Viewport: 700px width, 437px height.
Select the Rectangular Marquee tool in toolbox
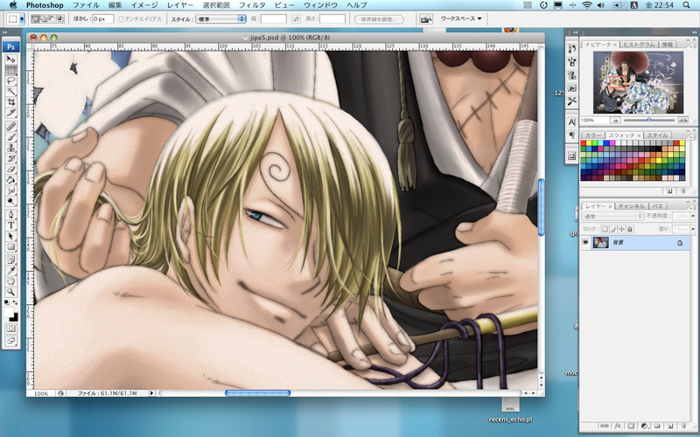[10, 70]
